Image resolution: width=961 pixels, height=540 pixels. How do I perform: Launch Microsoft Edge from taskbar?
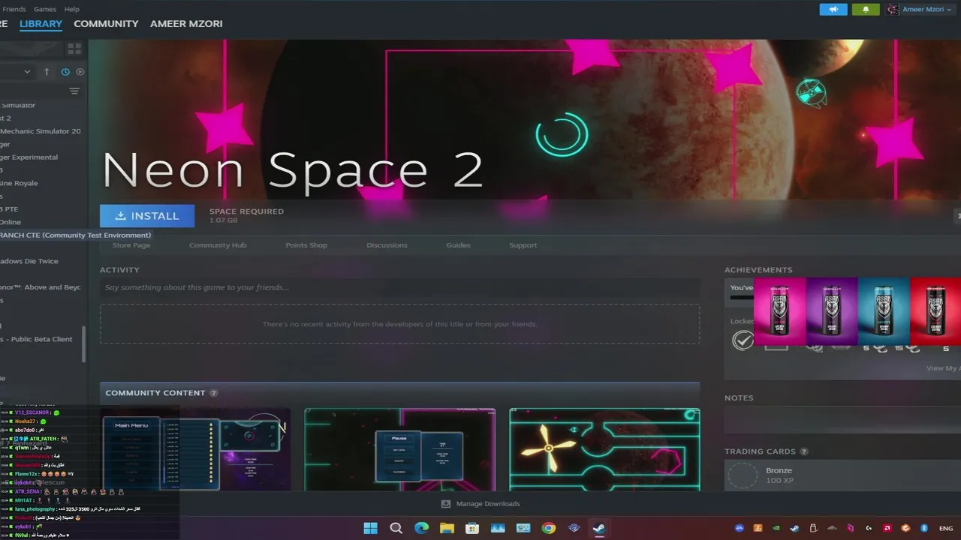(x=421, y=528)
